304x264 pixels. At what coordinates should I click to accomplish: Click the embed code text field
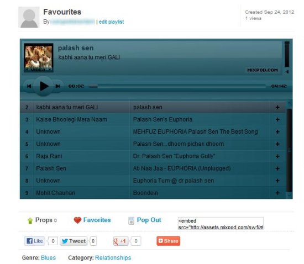tap(221, 224)
